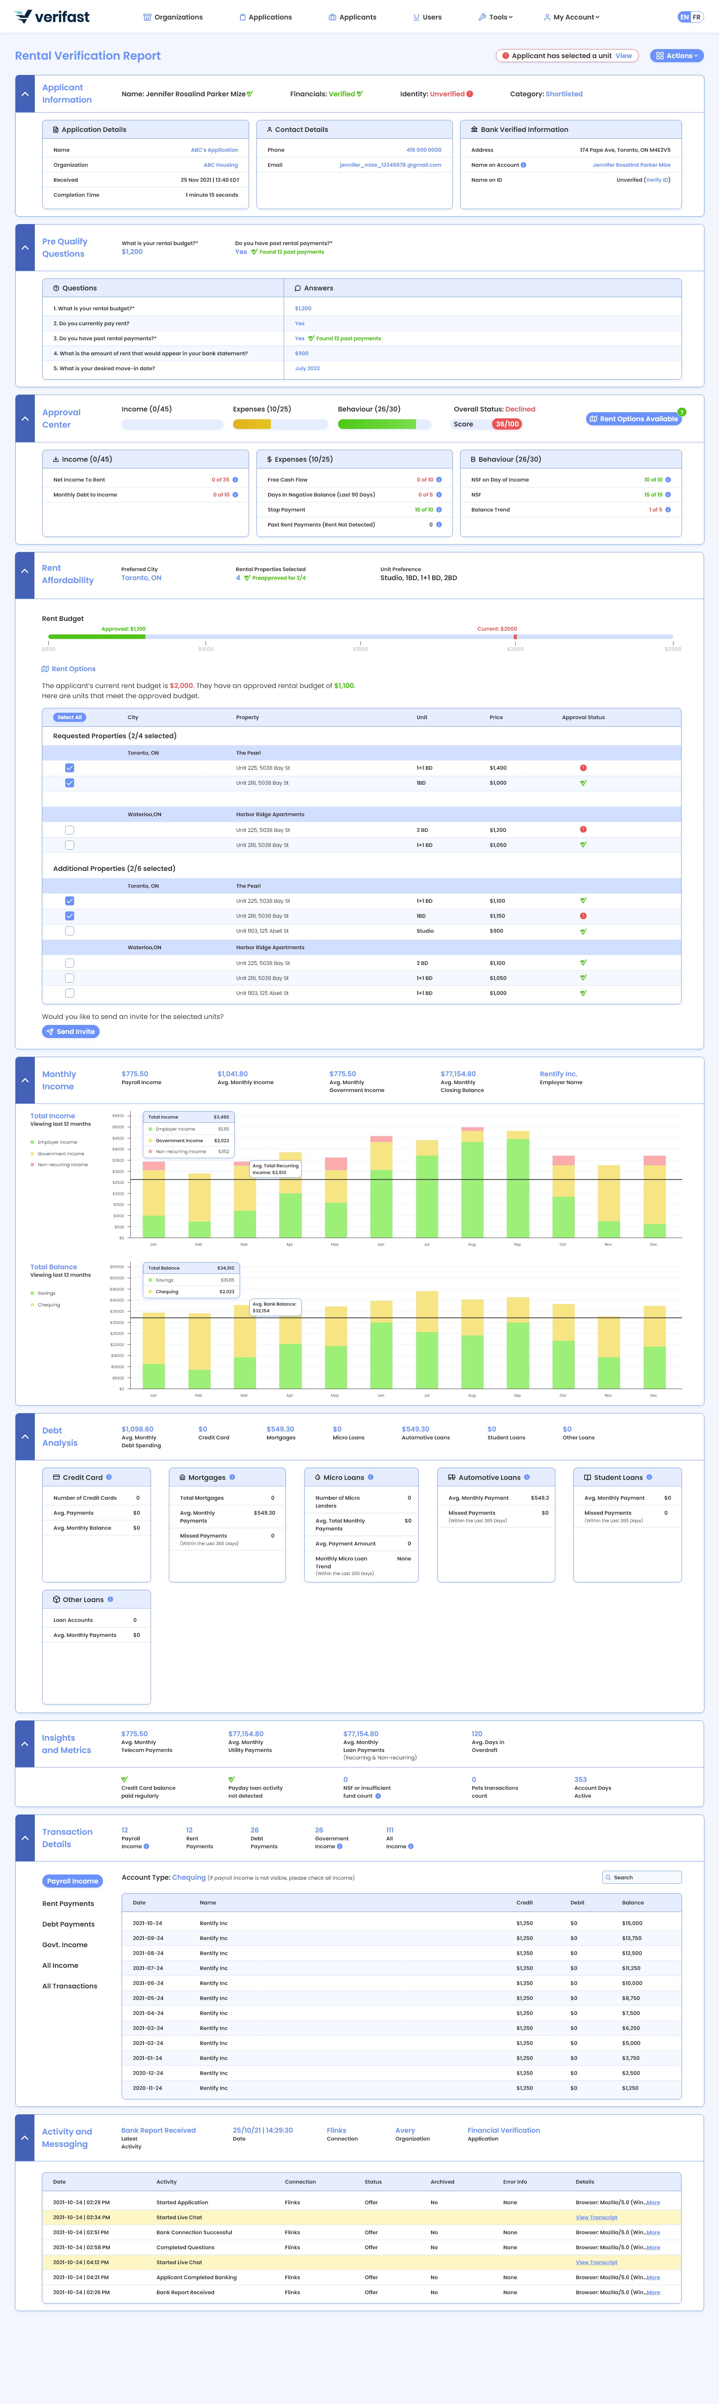This screenshot has width=719, height=2404.
Task: Go to Applications in top navigation
Action: pyautogui.click(x=266, y=17)
